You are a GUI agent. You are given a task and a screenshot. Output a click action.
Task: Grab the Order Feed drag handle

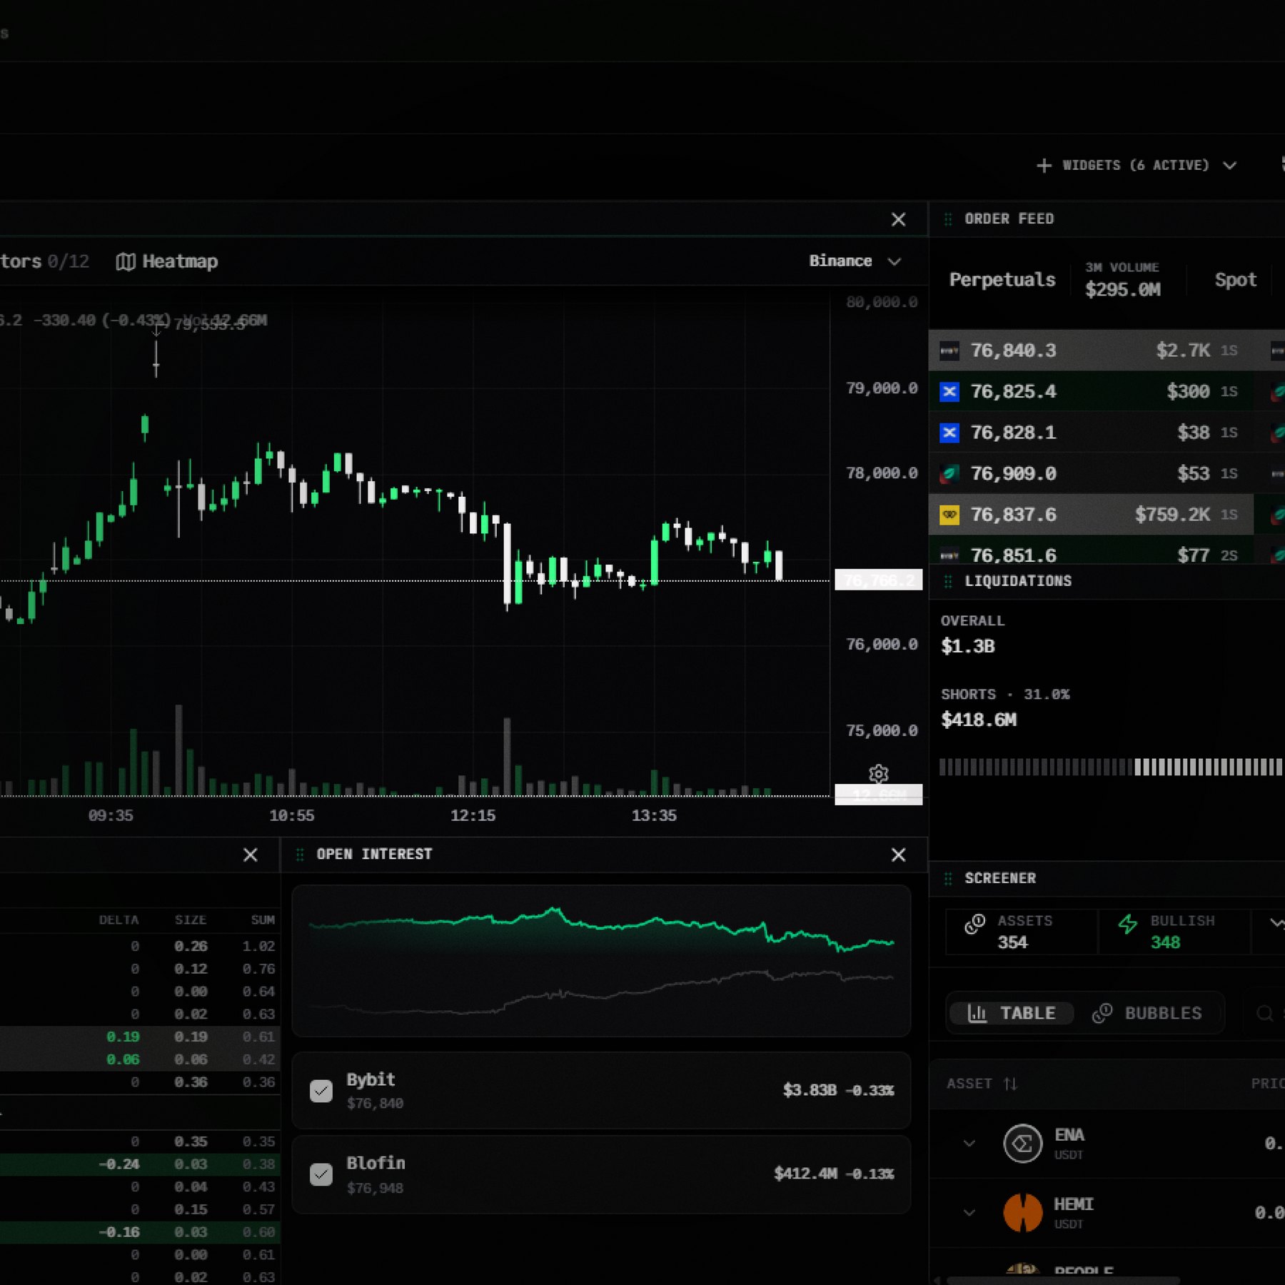(948, 219)
